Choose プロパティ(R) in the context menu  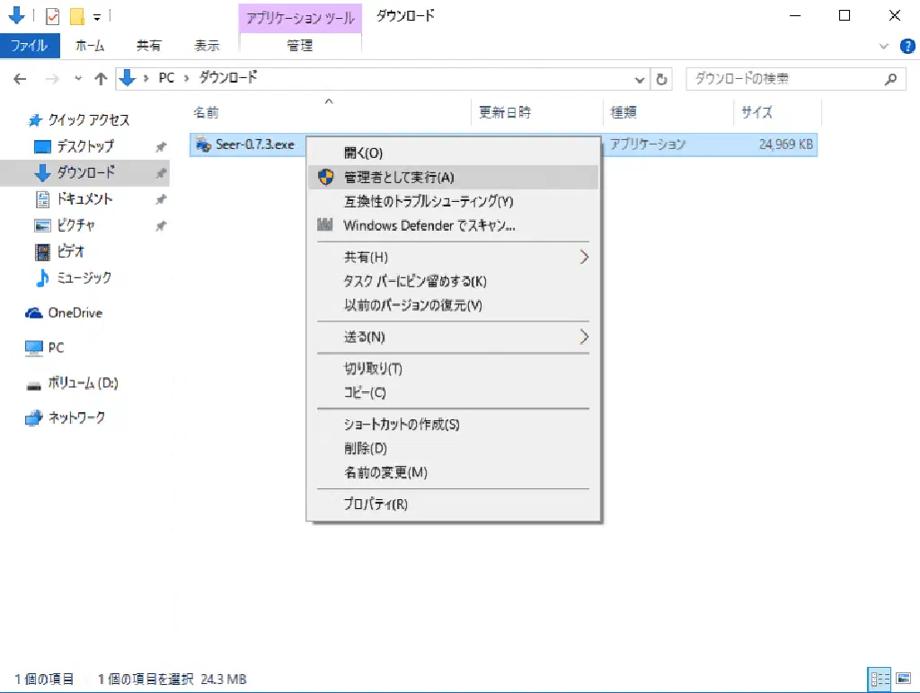click(376, 504)
